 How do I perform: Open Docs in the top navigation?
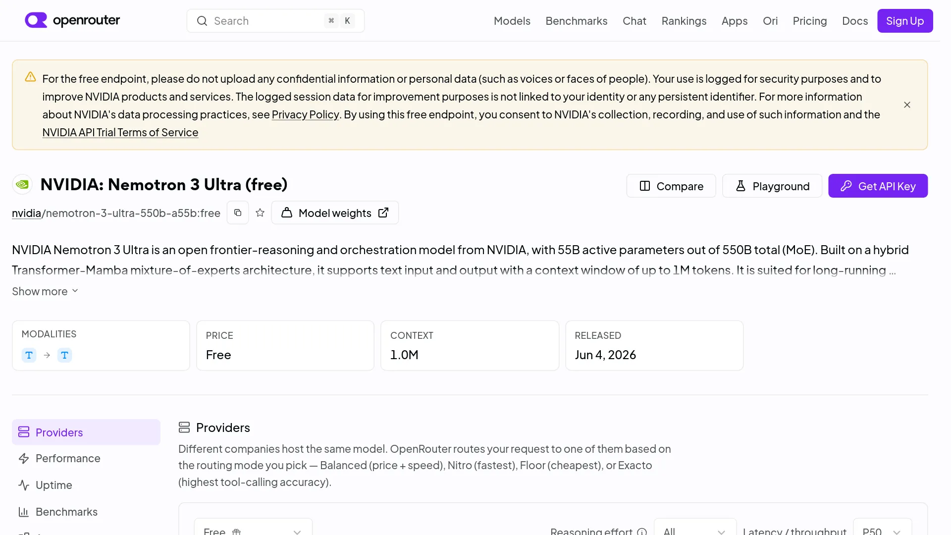(855, 21)
